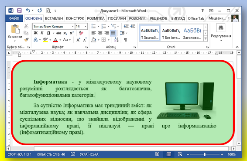The height and width of the screenshot is (161, 247).
Task: Decrease font size with smaller A
Action: click(85, 40)
